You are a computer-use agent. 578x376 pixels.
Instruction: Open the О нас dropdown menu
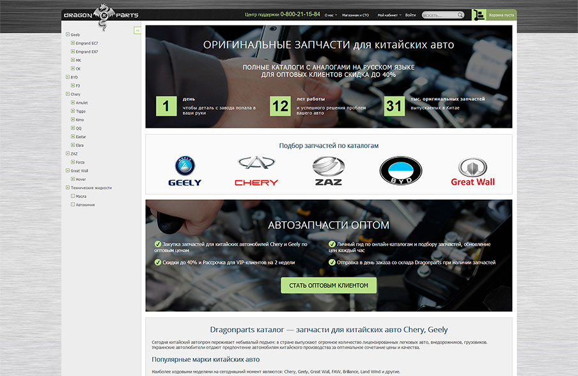tap(331, 15)
